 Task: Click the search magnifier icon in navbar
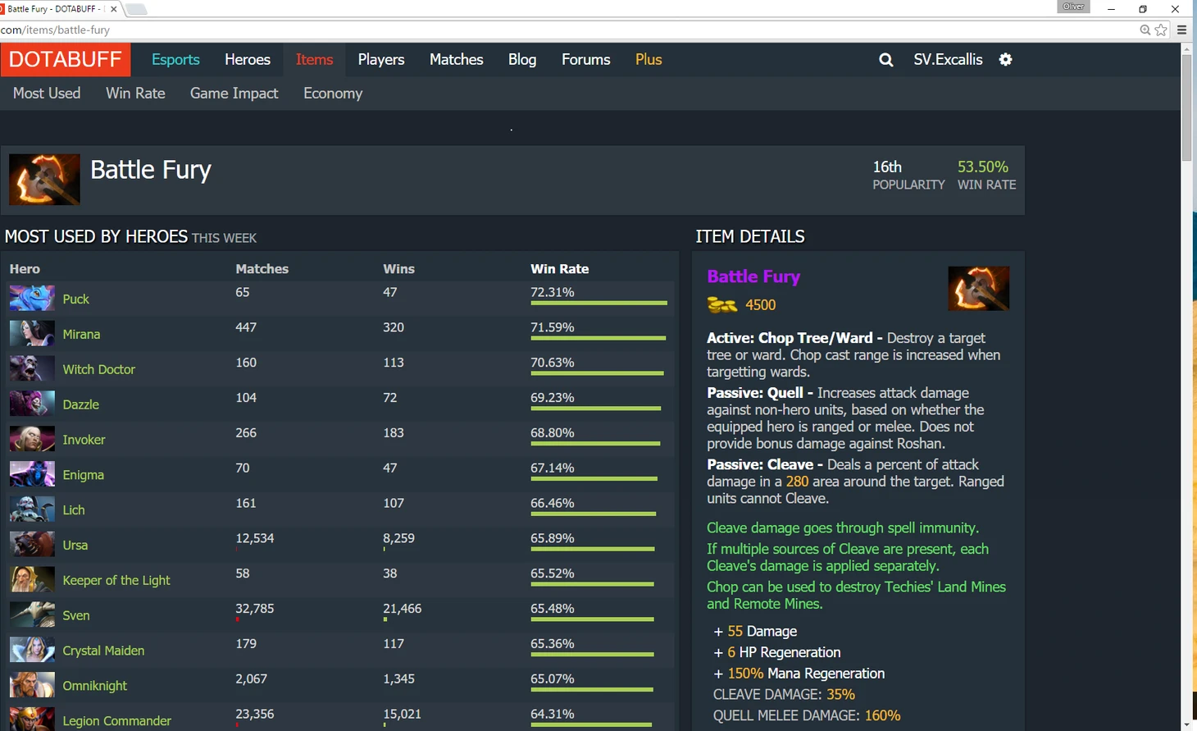click(x=885, y=60)
